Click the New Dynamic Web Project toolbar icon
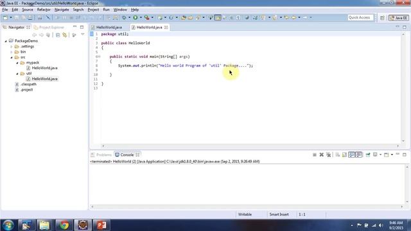Viewport: 411px width, 231px height. pyautogui.click(x=160, y=17)
